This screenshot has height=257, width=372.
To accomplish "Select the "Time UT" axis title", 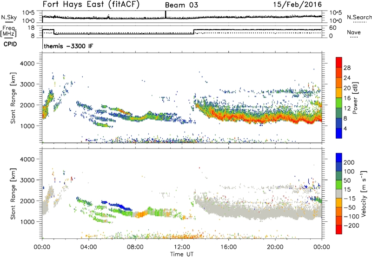I will click(x=182, y=254).
